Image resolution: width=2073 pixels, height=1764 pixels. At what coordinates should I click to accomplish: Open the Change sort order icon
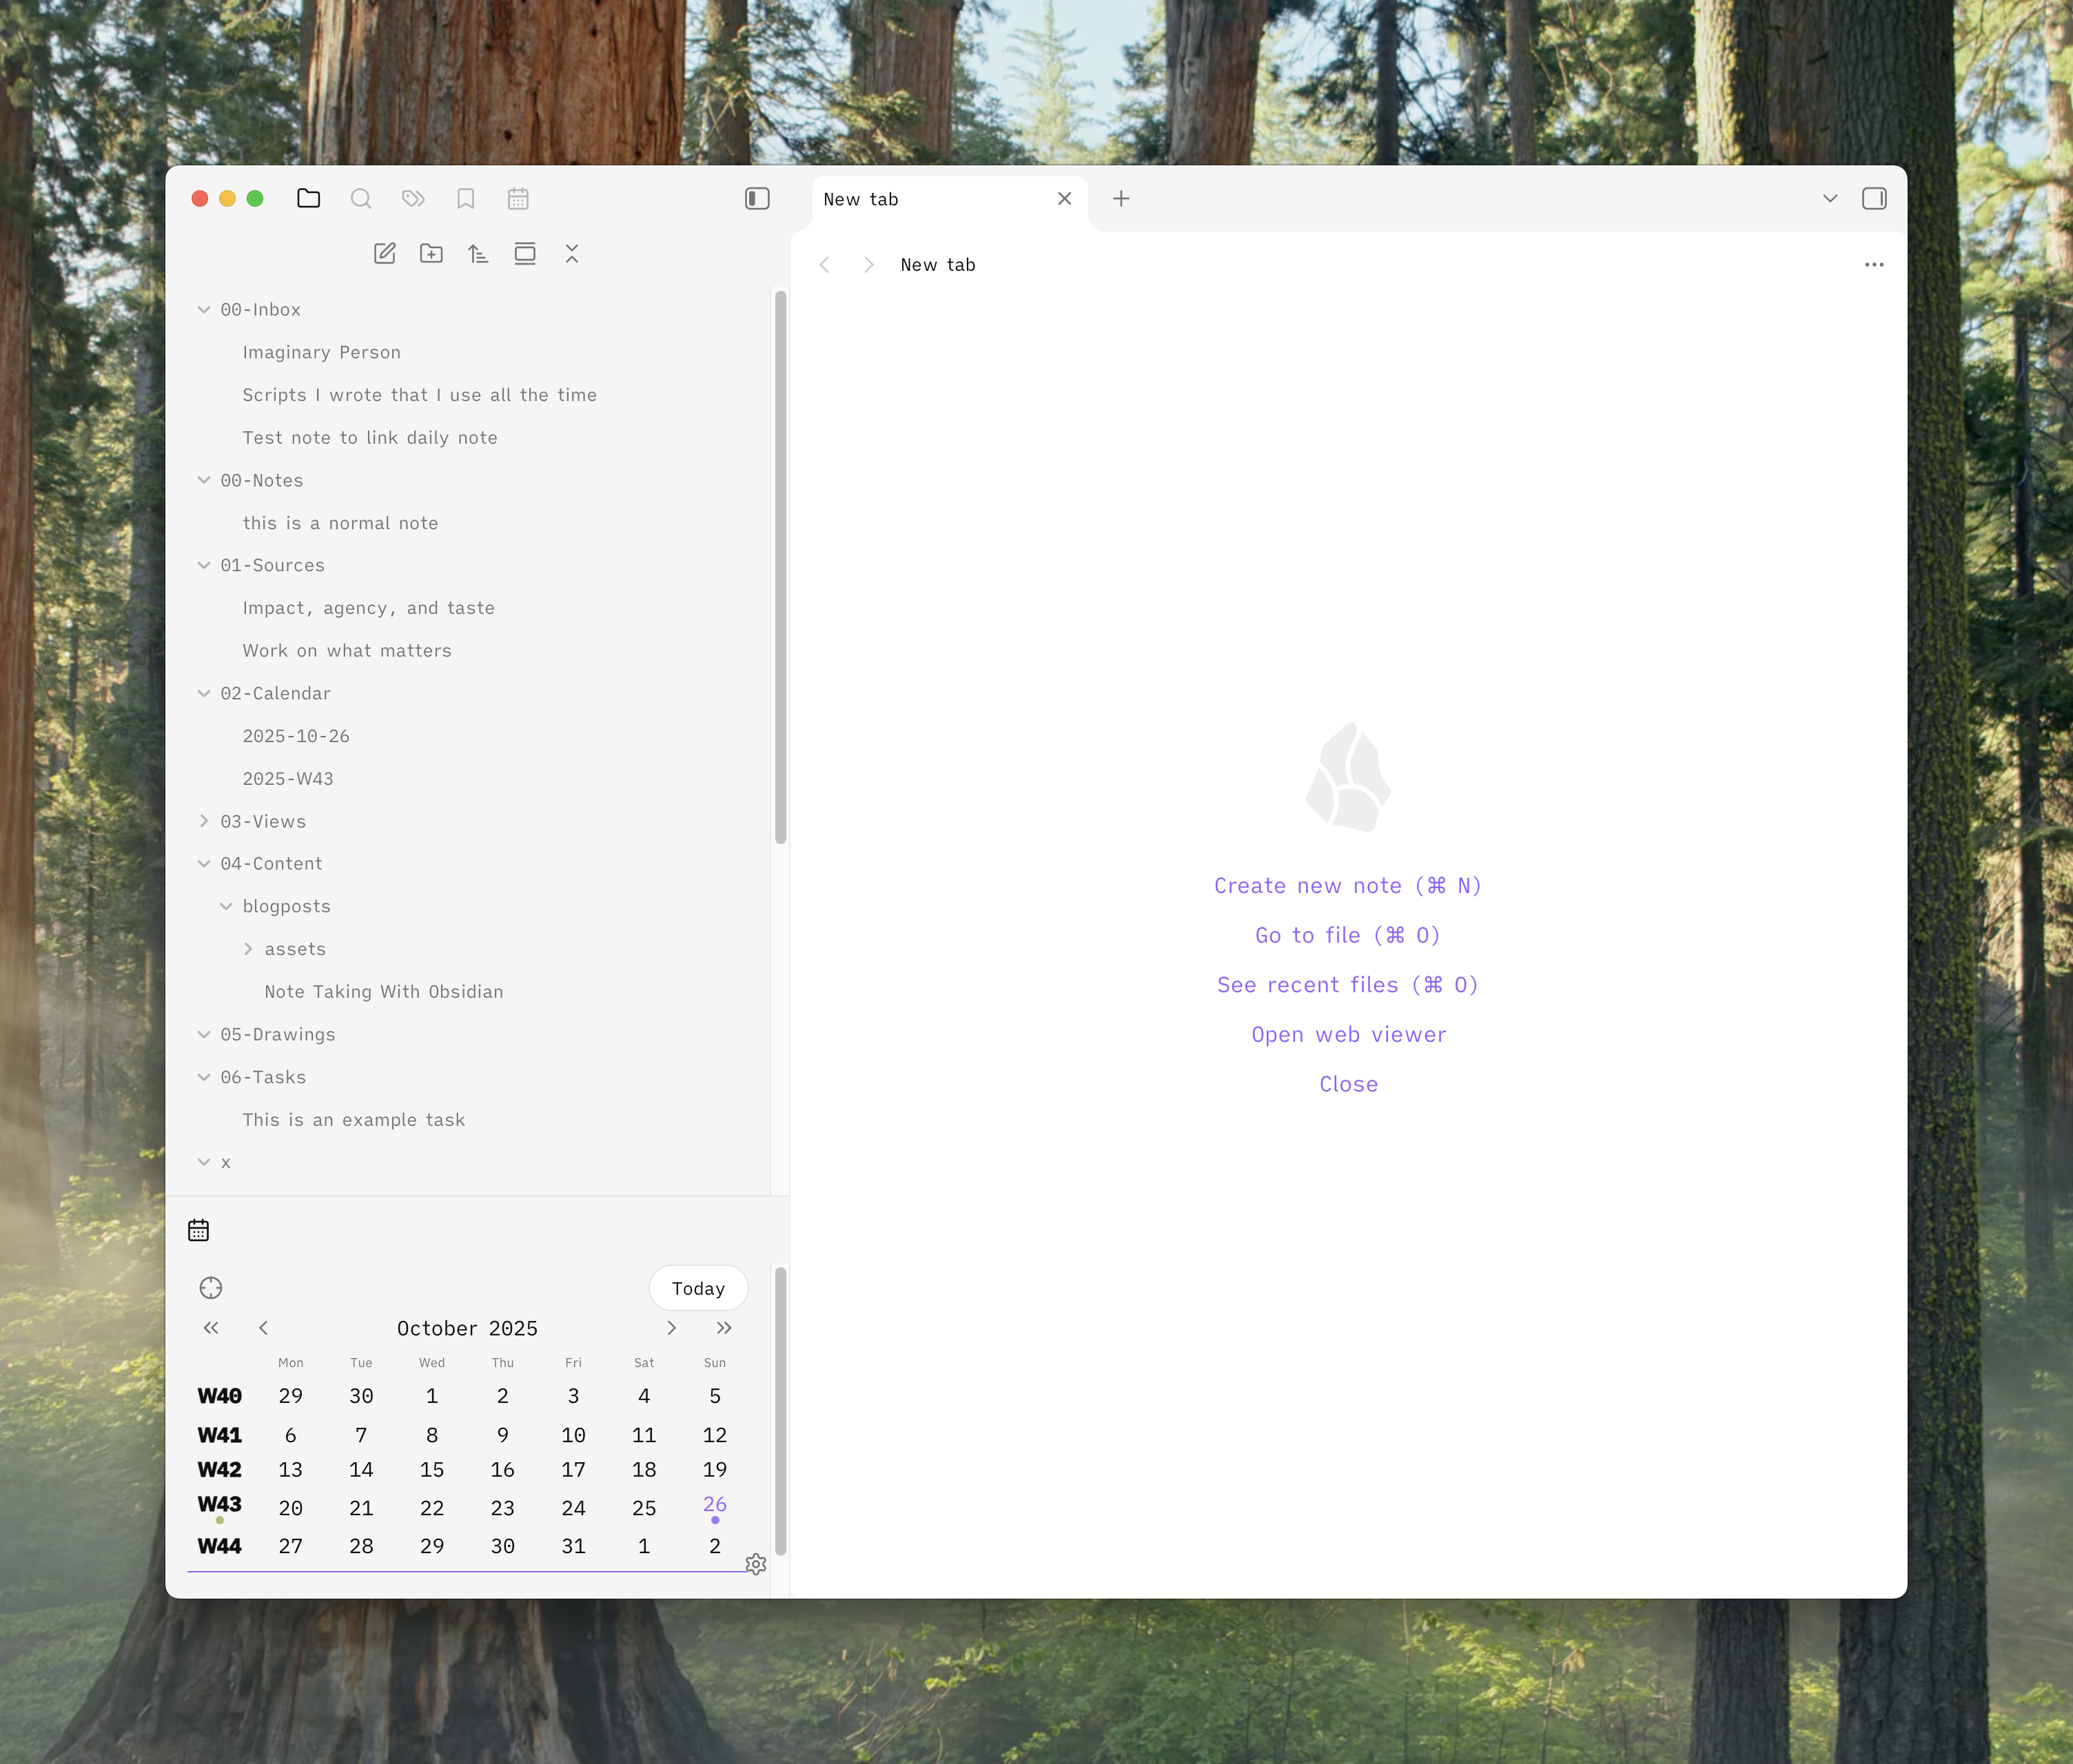click(478, 254)
